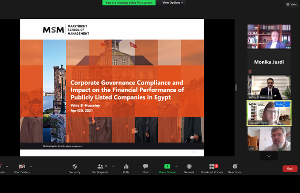Click the muted microphone icon on Monika's tile
300x193 pixels.
250,72
